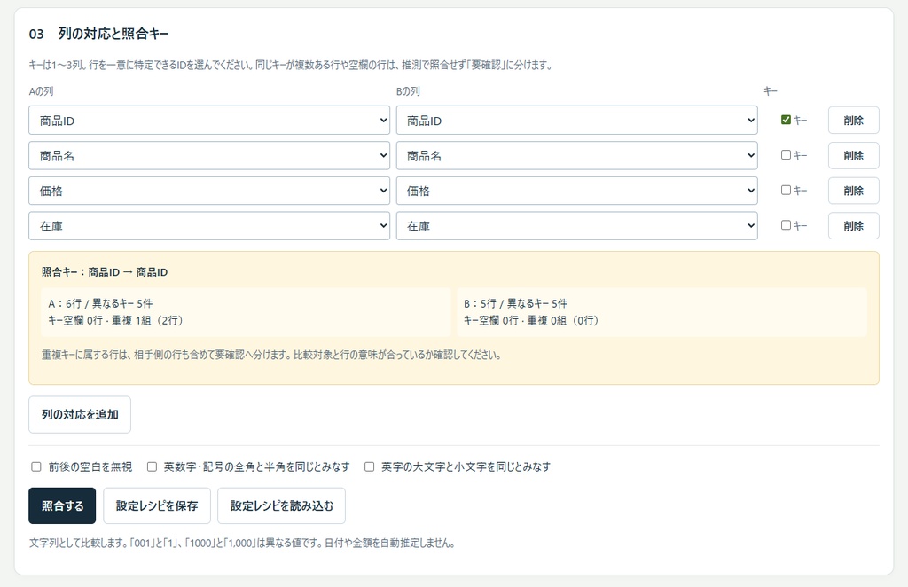908x587 pixels.
Task: Check the キー checkbox for the 商品名 row
Action: [786, 155]
